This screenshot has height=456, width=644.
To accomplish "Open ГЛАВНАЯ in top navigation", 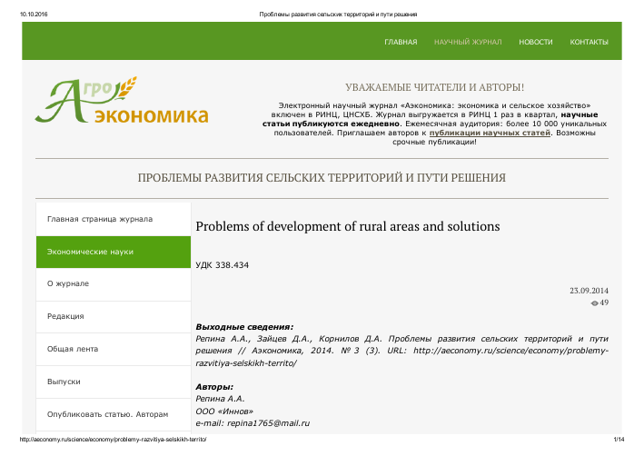I will [x=401, y=43].
